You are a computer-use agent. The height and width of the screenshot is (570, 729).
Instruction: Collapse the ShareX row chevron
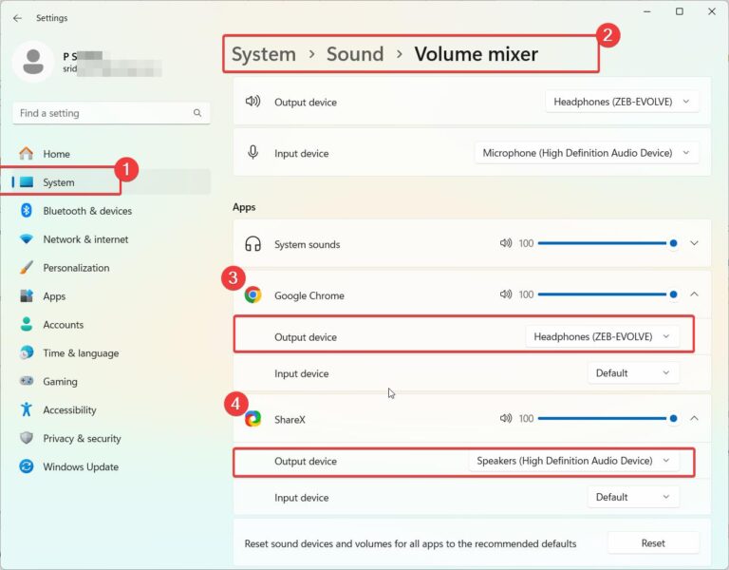point(694,418)
